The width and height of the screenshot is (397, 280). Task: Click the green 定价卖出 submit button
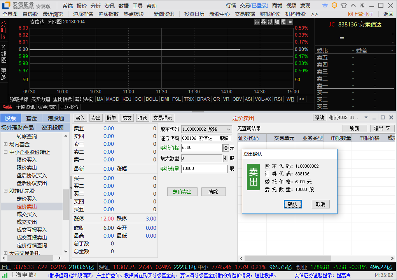182,192
